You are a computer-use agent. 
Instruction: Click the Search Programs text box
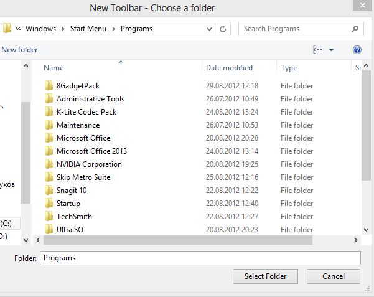(292, 29)
